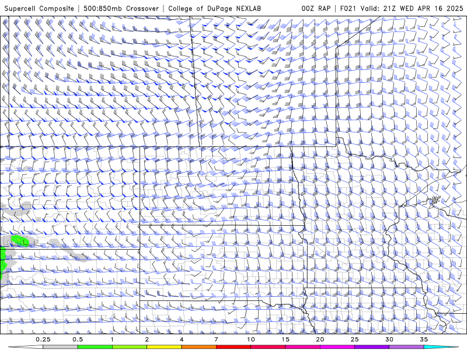
Task: Select the crimson 10–15 legend swatch
Action: pos(268,347)
